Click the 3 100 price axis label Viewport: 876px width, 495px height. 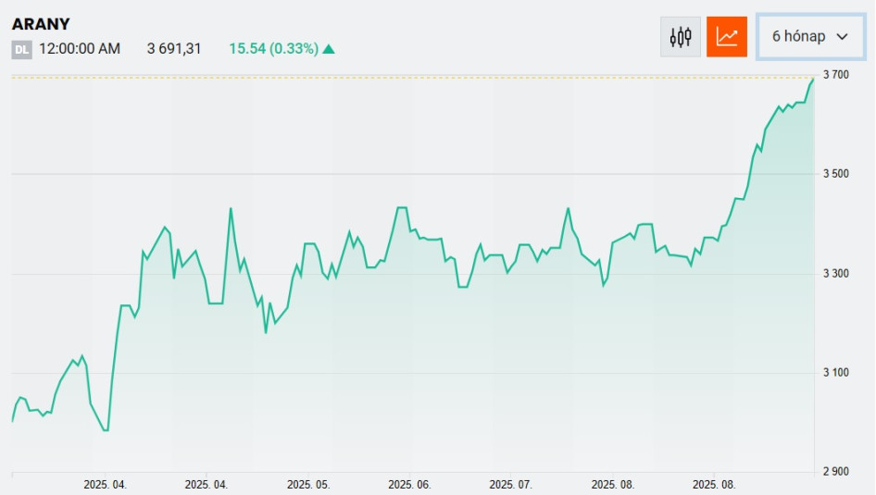(836, 372)
